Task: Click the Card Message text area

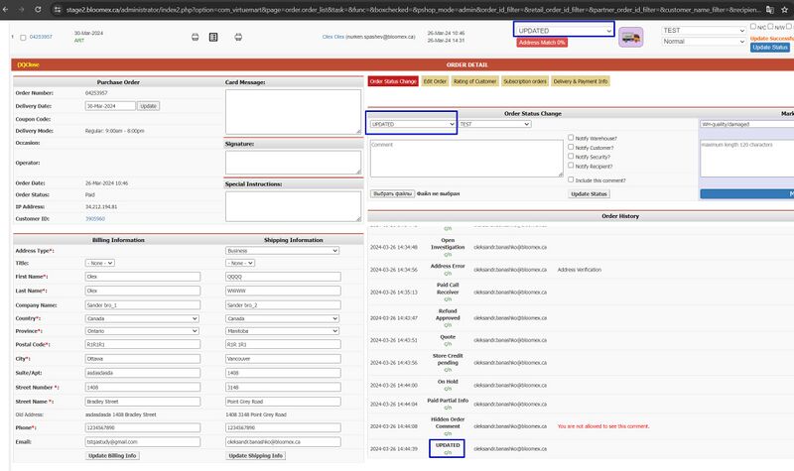Action: tap(293, 112)
